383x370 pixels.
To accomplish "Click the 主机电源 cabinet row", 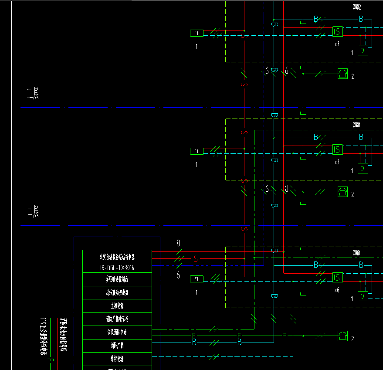I will (117, 306).
